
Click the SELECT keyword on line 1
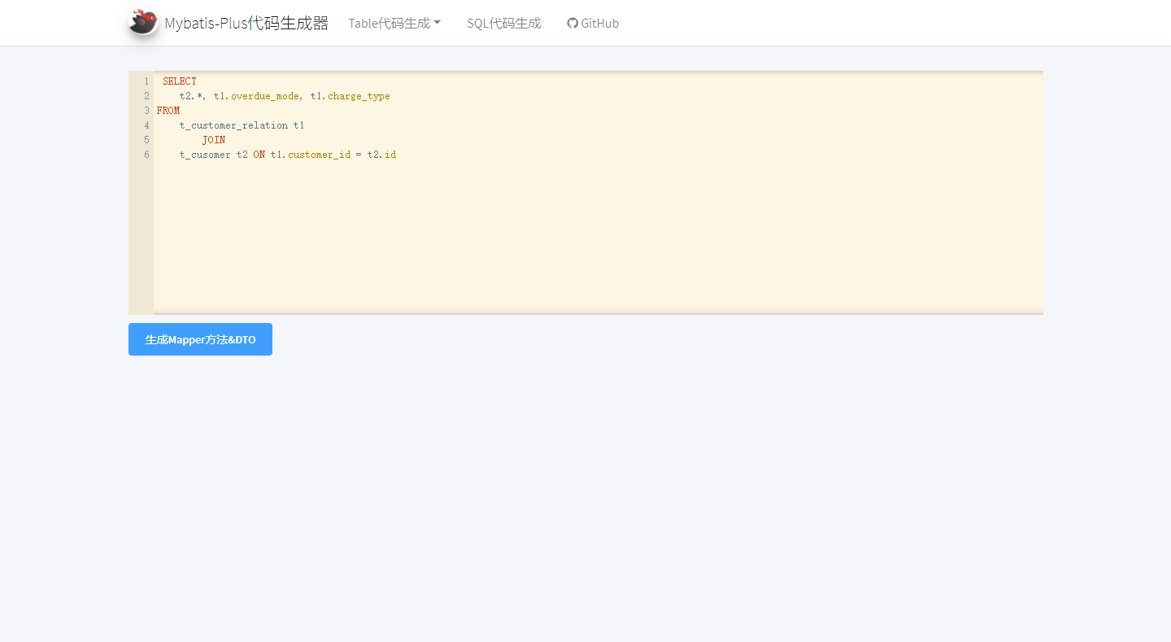pos(180,81)
